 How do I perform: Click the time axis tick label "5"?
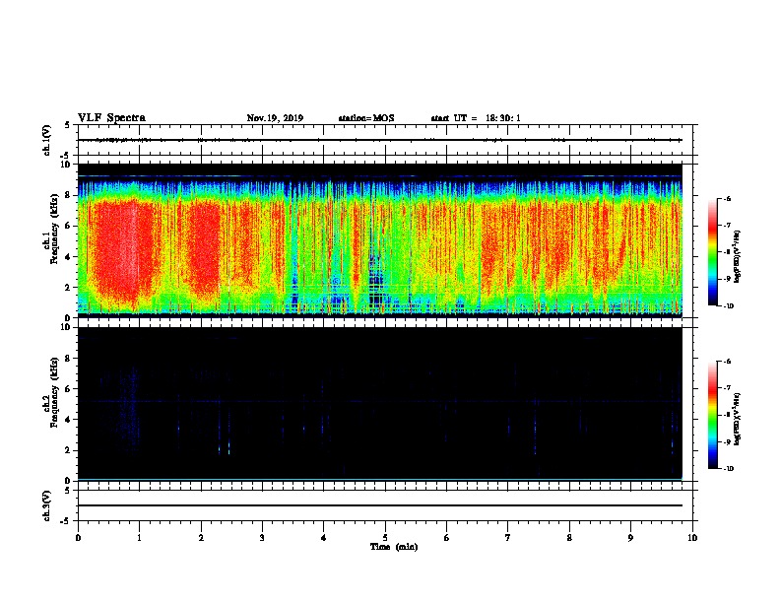tap(385, 538)
